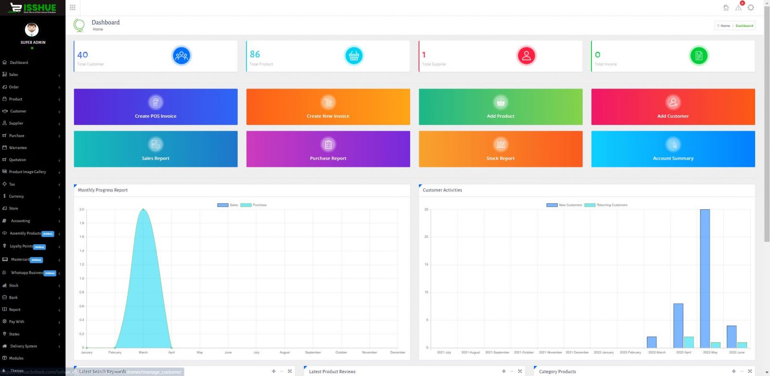Close the Latest Search Keywords panel
Viewport: 770px width, 376px height.
pos(290,371)
